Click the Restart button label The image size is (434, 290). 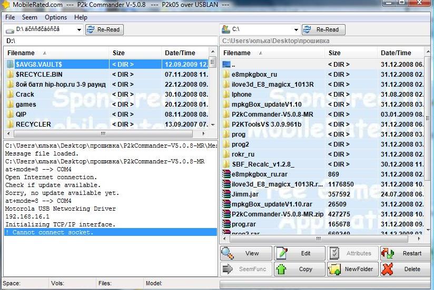[412, 253]
